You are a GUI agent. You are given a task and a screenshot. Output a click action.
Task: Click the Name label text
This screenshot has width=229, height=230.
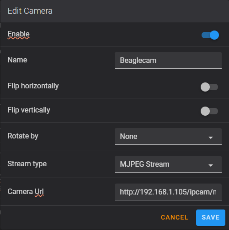pos(17,60)
